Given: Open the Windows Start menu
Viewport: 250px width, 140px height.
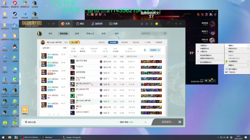Looking at the screenshot, I should [3, 137].
